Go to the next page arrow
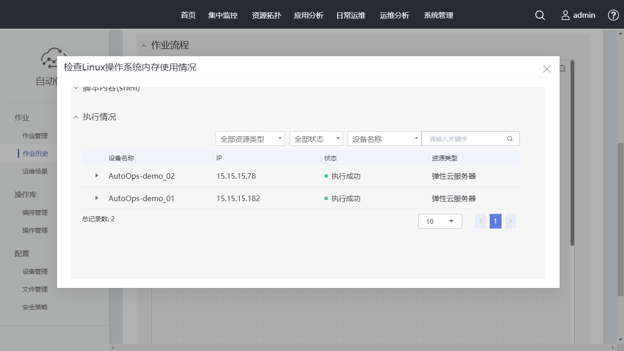 511,221
